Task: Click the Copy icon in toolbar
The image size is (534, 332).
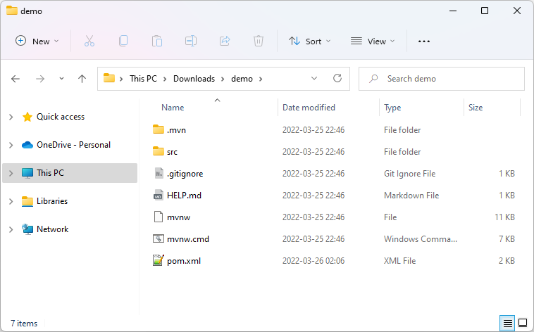Action: (123, 41)
